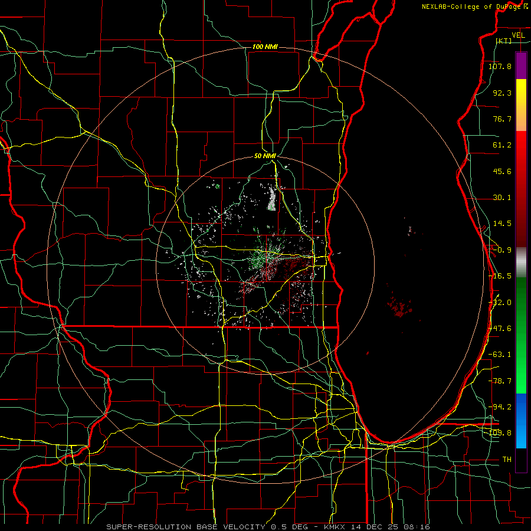Screen dimensions: 531x531
Task: Click the purple segment of the velocity color bar
Action: click(x=521, y=65)
